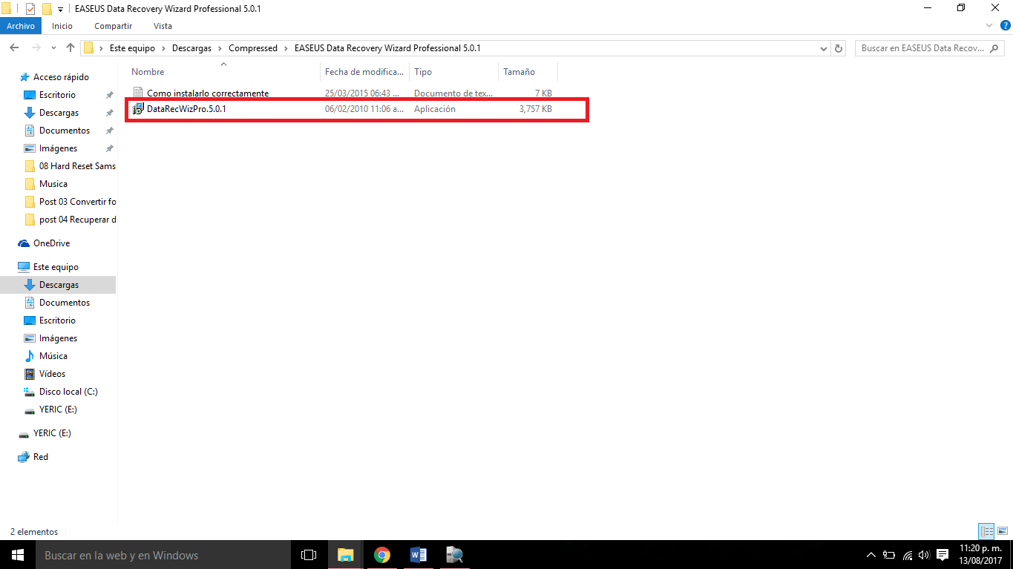The image size is (1013, 569).
Task: Sort by the Fecha de modificación column
Action: click(364, 72)
